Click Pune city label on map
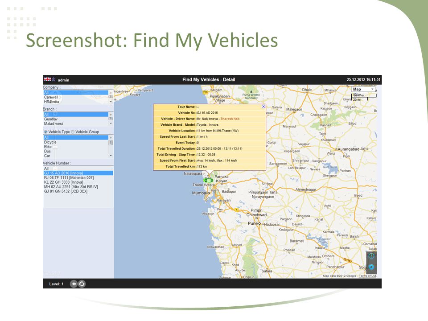Image resolution: width=428 pixels, height=321 pixels. tap(253, 223)
